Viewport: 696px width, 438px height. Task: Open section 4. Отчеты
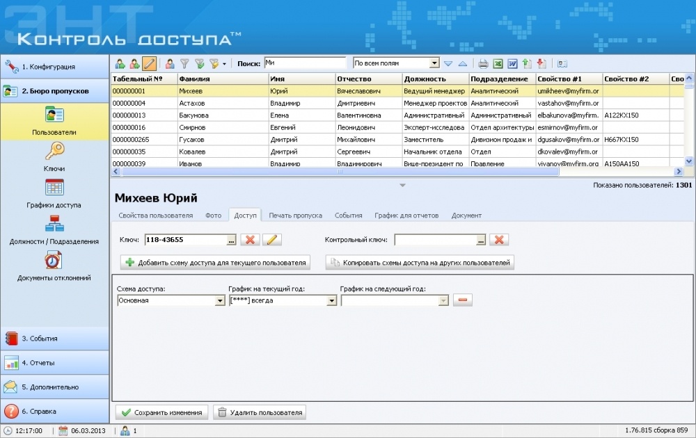pyautogui.click(x=54, y=363)
